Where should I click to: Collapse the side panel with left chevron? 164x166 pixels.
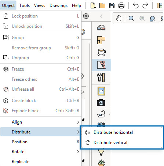(101, 16)
